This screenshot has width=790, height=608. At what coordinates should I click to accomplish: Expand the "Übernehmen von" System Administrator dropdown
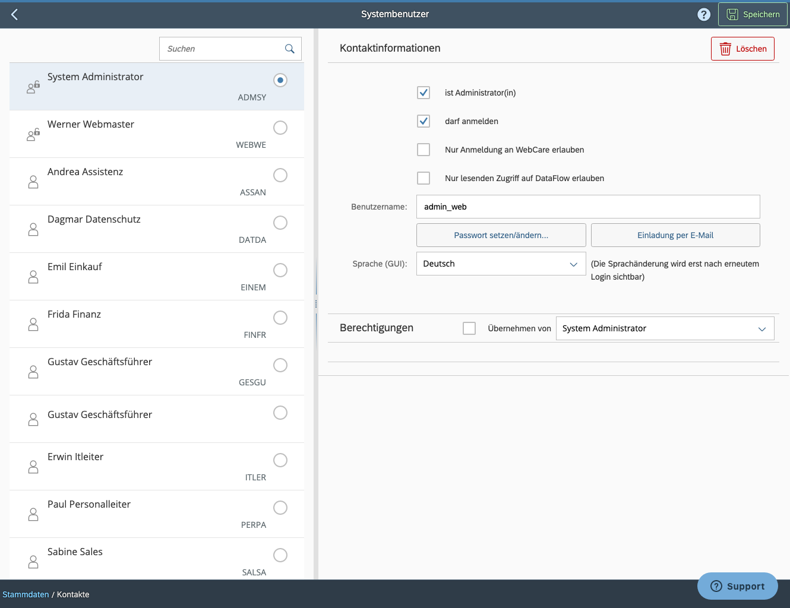[763, 328]
